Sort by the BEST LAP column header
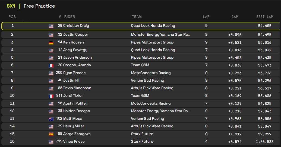The height and width of the screenshot is (147, 281). coord(264,17)
